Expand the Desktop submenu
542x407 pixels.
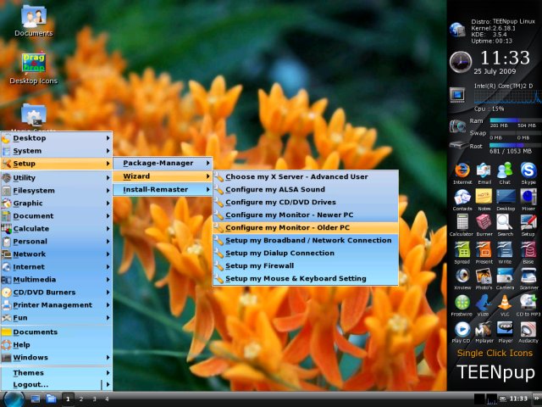(x=57, y=138)
